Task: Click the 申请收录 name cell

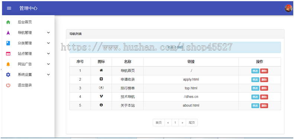Action: coord(127,80)
